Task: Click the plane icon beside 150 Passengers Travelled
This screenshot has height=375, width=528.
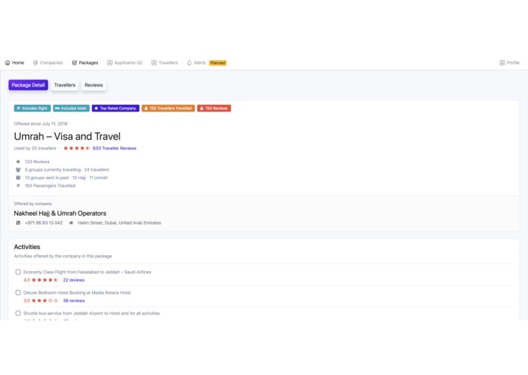Action: click(x=18, y=186)
